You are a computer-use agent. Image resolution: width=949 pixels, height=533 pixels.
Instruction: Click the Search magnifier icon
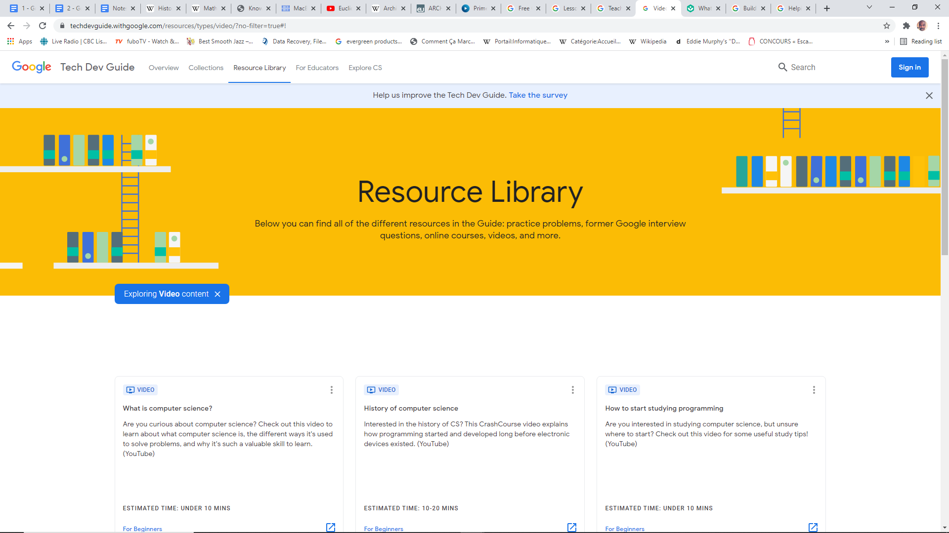(782, 67)
